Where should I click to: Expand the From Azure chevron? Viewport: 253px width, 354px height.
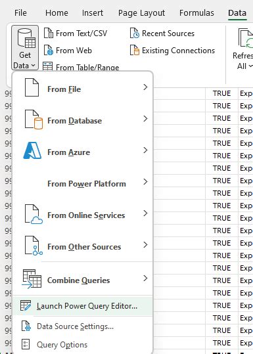[145, 150]
